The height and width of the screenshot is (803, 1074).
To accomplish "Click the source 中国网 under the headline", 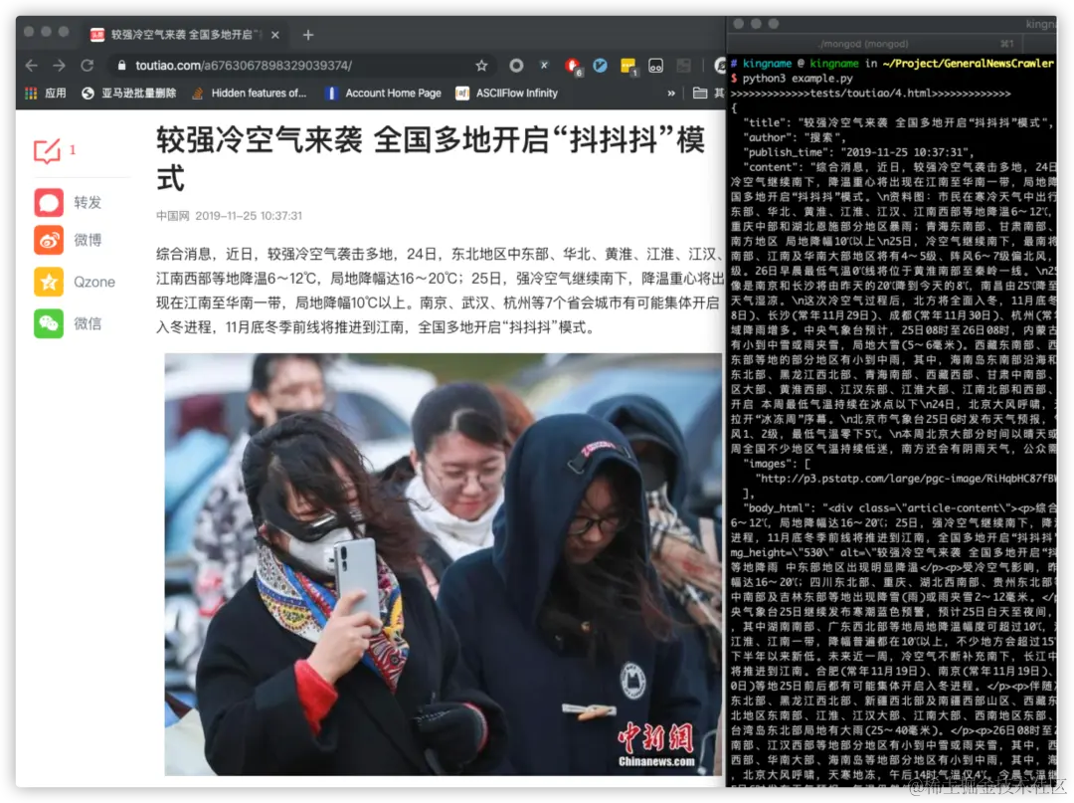I will [x=173, y=216].
